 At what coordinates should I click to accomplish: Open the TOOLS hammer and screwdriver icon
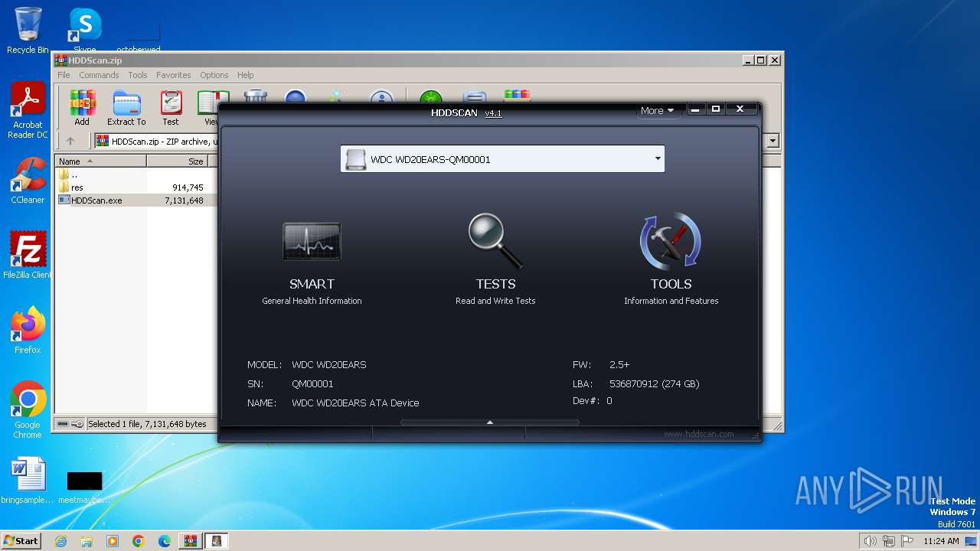click(671, 242)
